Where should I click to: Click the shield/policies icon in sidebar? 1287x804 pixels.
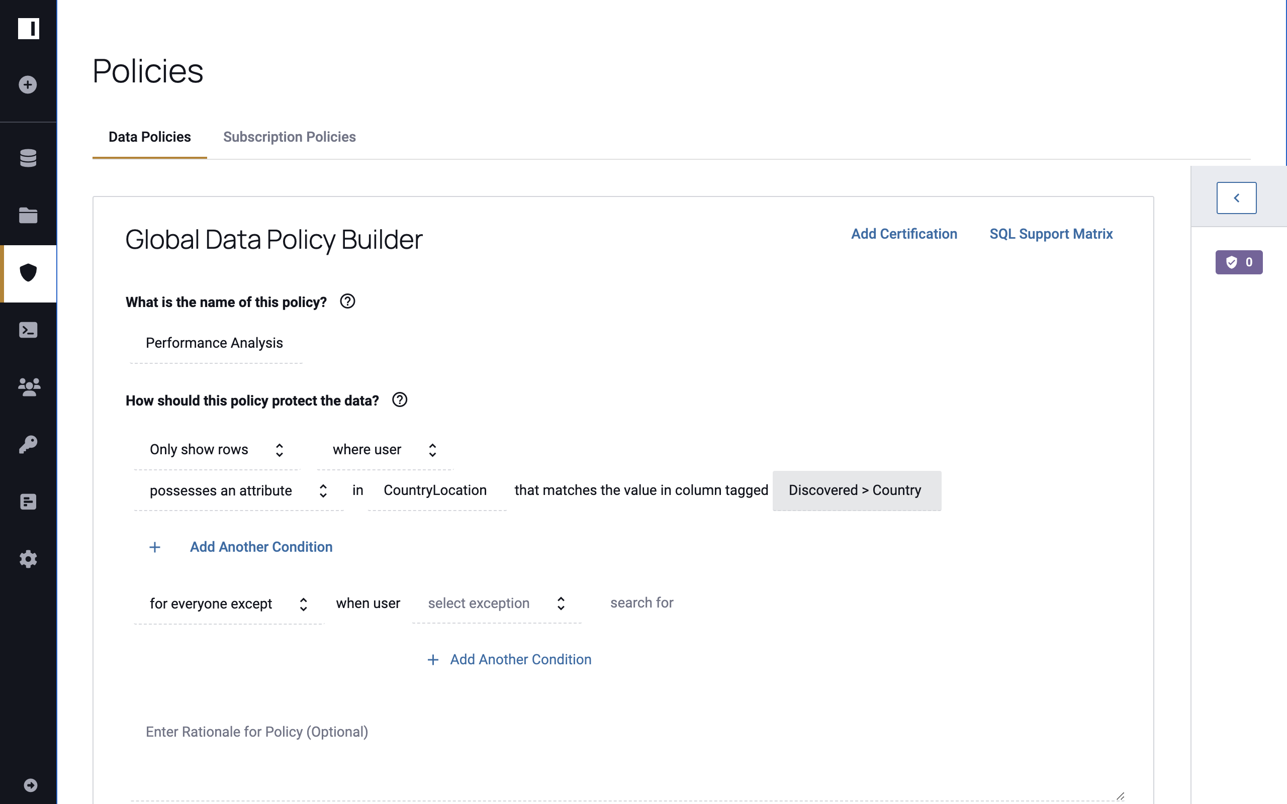tap(28, 272)
